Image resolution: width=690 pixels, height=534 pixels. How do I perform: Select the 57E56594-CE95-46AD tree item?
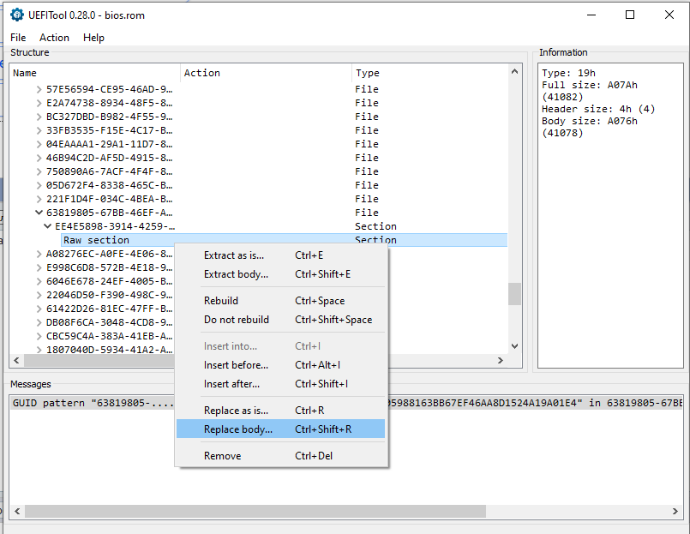tap(109, 89)
